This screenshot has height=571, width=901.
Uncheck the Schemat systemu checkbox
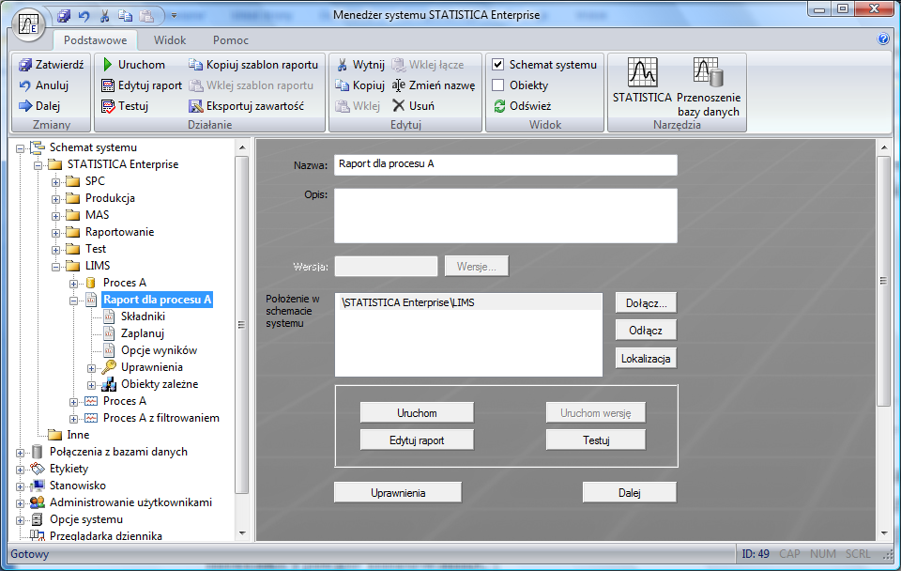(x=498, y=65)
